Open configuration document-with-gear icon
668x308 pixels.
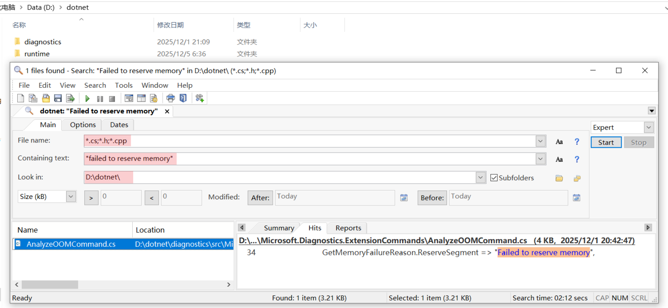(154, 98)
